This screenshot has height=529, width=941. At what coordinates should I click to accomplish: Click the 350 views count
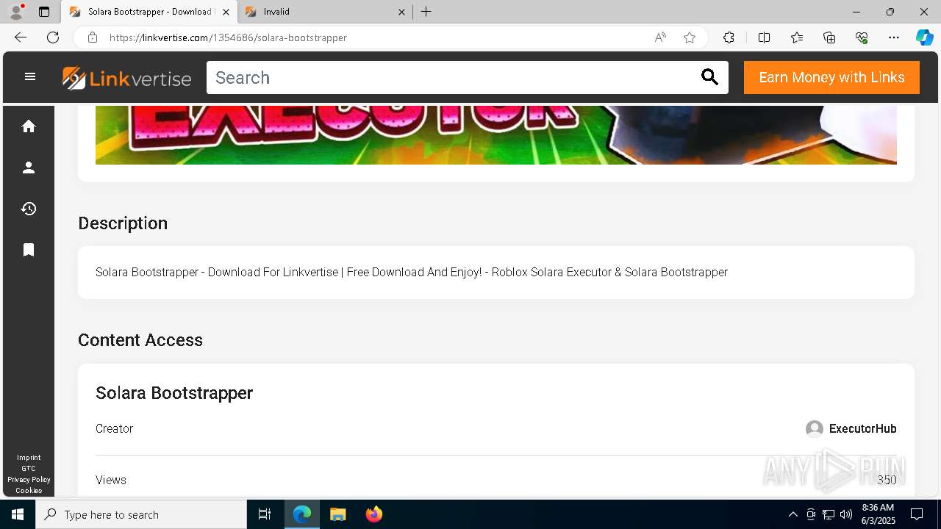(887, 481)
